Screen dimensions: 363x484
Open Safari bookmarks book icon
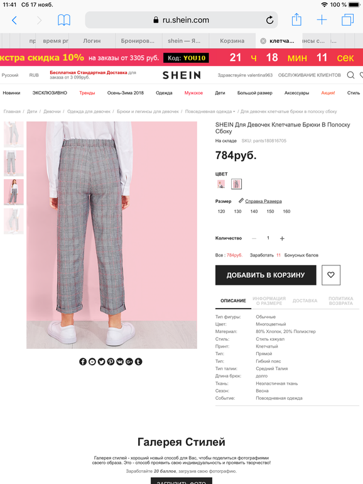click(64, 20)
